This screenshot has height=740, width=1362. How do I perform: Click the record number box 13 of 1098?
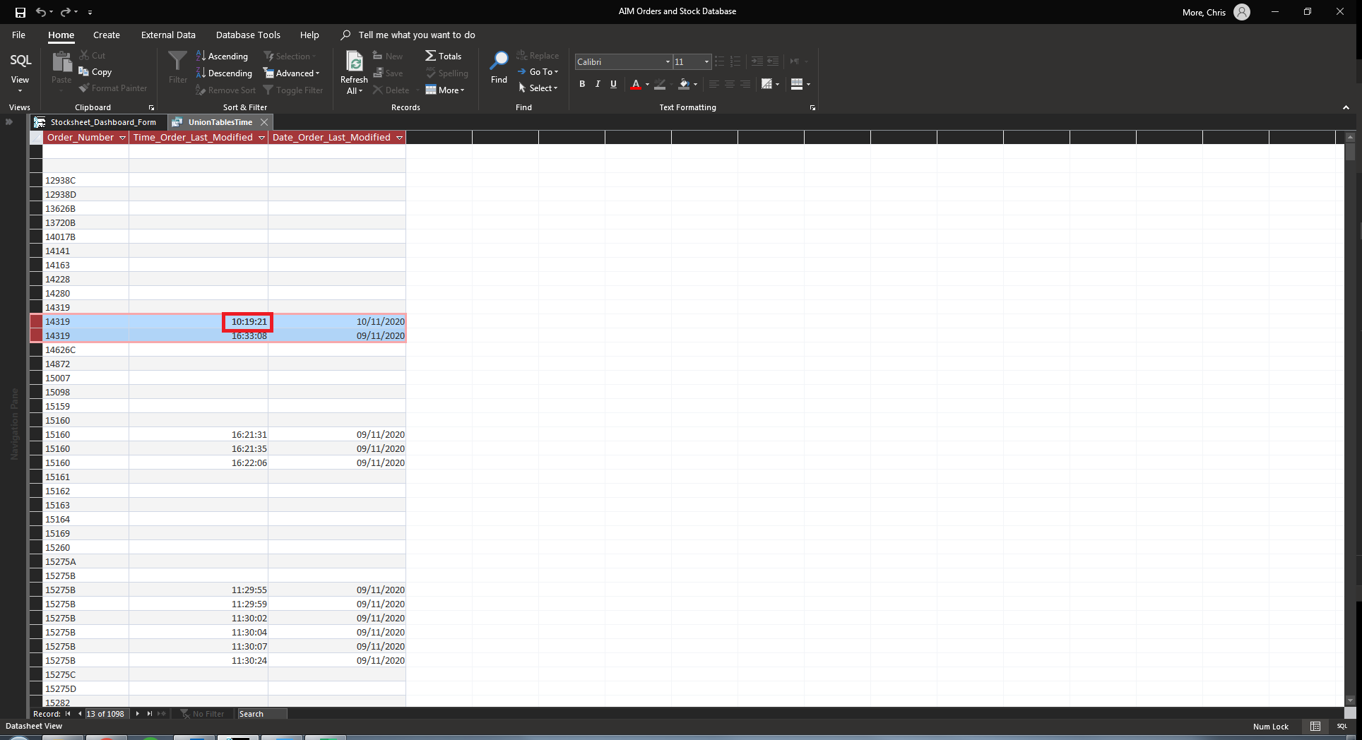point(107,714)
